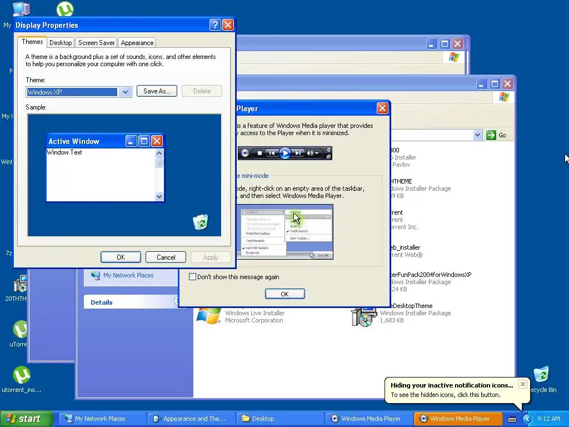Image resolution: width=569 pixels, height=427 pixels.
Task: Click the Recycle Bin icon in theme sample
Action: [x=200, y=222]
